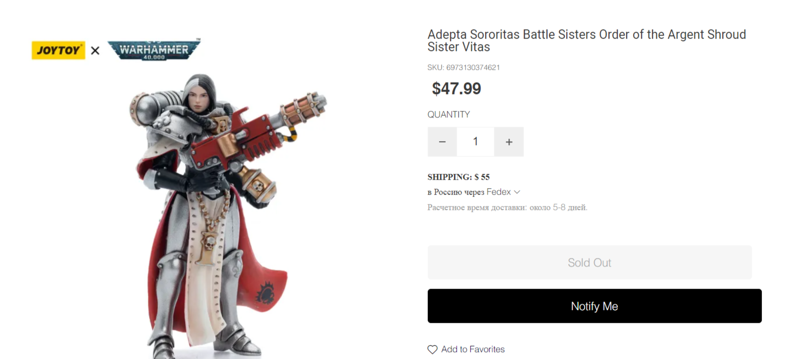Click the estimated delivery time text
This screenshot has height=359, width=788.
pos(507,207)
